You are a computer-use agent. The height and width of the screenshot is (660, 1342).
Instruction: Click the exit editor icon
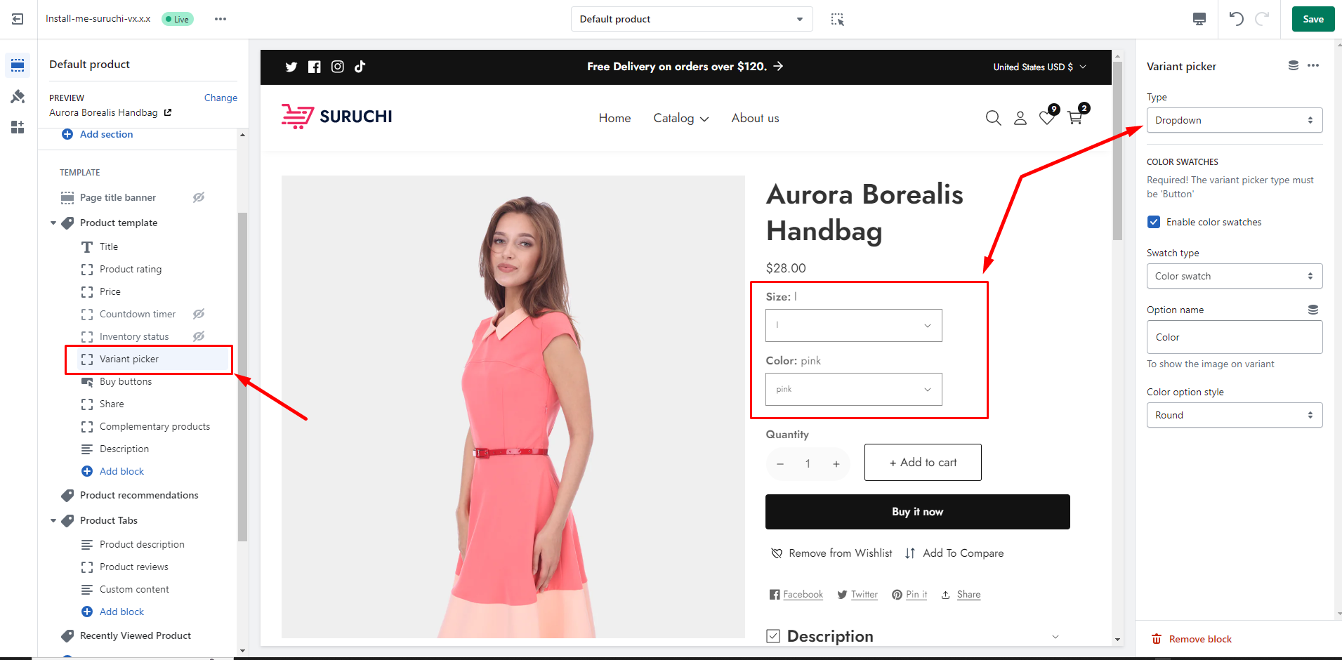18,19
